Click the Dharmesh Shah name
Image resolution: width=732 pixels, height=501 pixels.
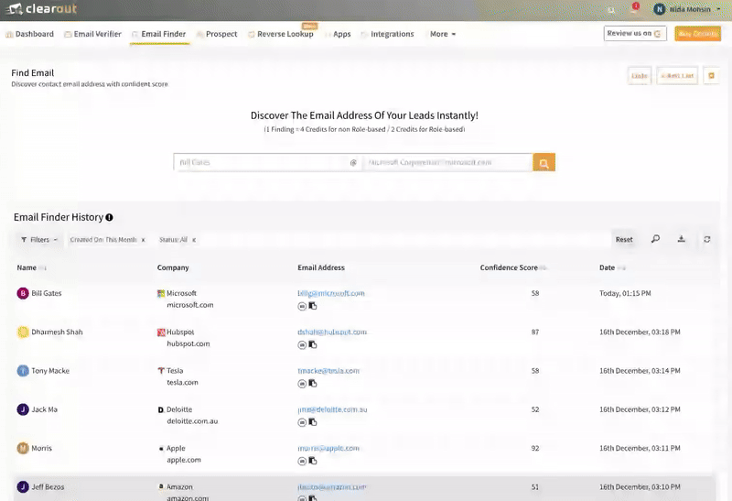click(x=57, y=332)
